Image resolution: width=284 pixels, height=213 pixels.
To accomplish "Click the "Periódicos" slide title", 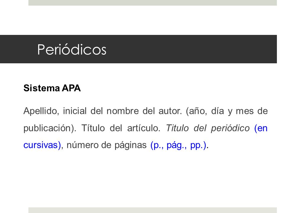I will point(72,49).
